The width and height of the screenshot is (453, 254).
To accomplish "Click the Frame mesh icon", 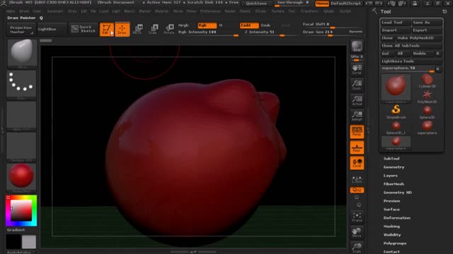I will tap(357, 217).
